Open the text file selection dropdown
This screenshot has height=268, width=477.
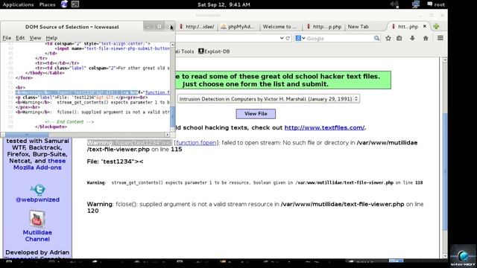(268, 99)
